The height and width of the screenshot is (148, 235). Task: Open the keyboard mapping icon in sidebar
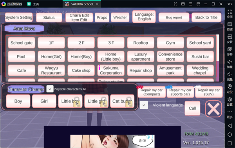pyautogui.click(x=230, y=24)
